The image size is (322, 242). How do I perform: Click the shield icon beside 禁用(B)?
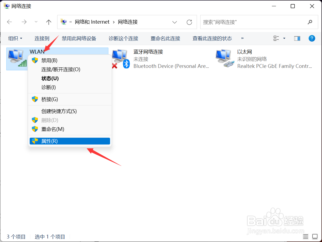click(x=35, y=60)
